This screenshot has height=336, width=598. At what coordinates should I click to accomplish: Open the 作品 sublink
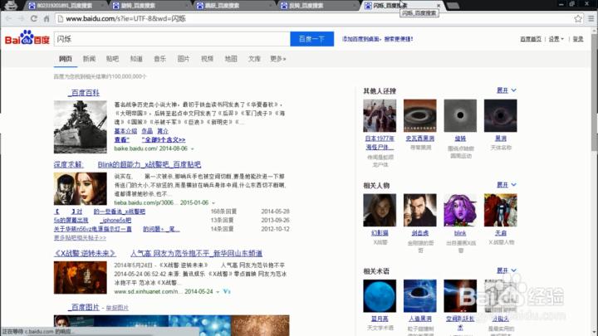(147, 131)
